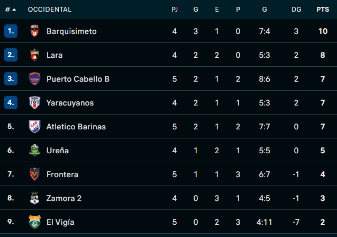This screenshot has width=337, height=237.
Task: Sort standings by PJ column header
Action: point(175,10)
